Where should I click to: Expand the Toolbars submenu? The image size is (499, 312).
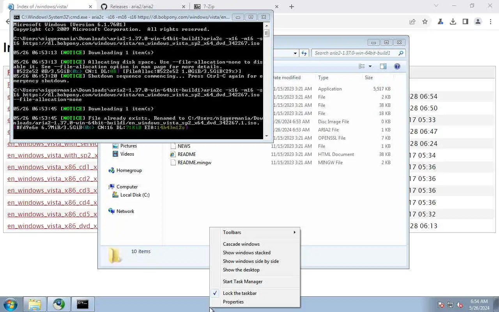255,232
